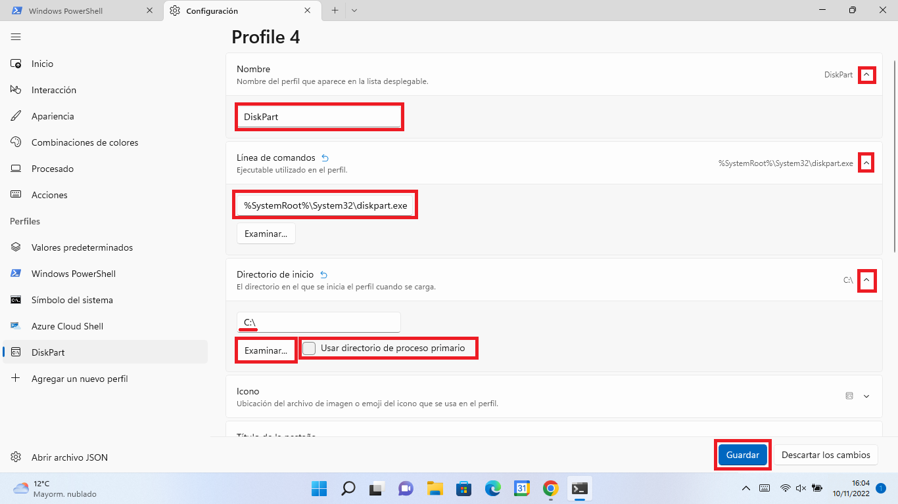Open Google Calendar from taskbar
Image resolution: width=898 pixels, height=504 pixels.
coord(522,488)
